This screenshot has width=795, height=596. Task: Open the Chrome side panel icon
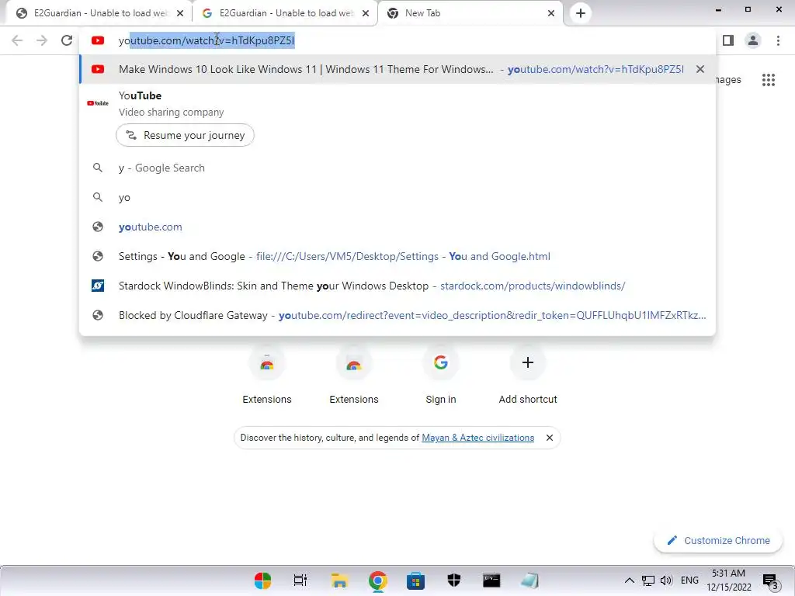(x=728, y=40)
